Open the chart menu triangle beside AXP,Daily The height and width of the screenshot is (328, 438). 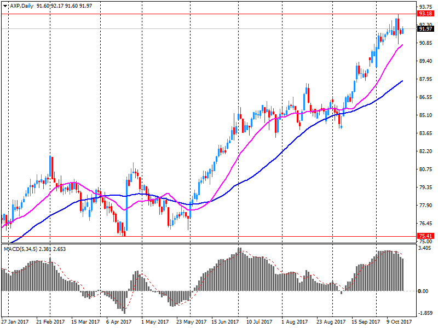coord(5,6)
